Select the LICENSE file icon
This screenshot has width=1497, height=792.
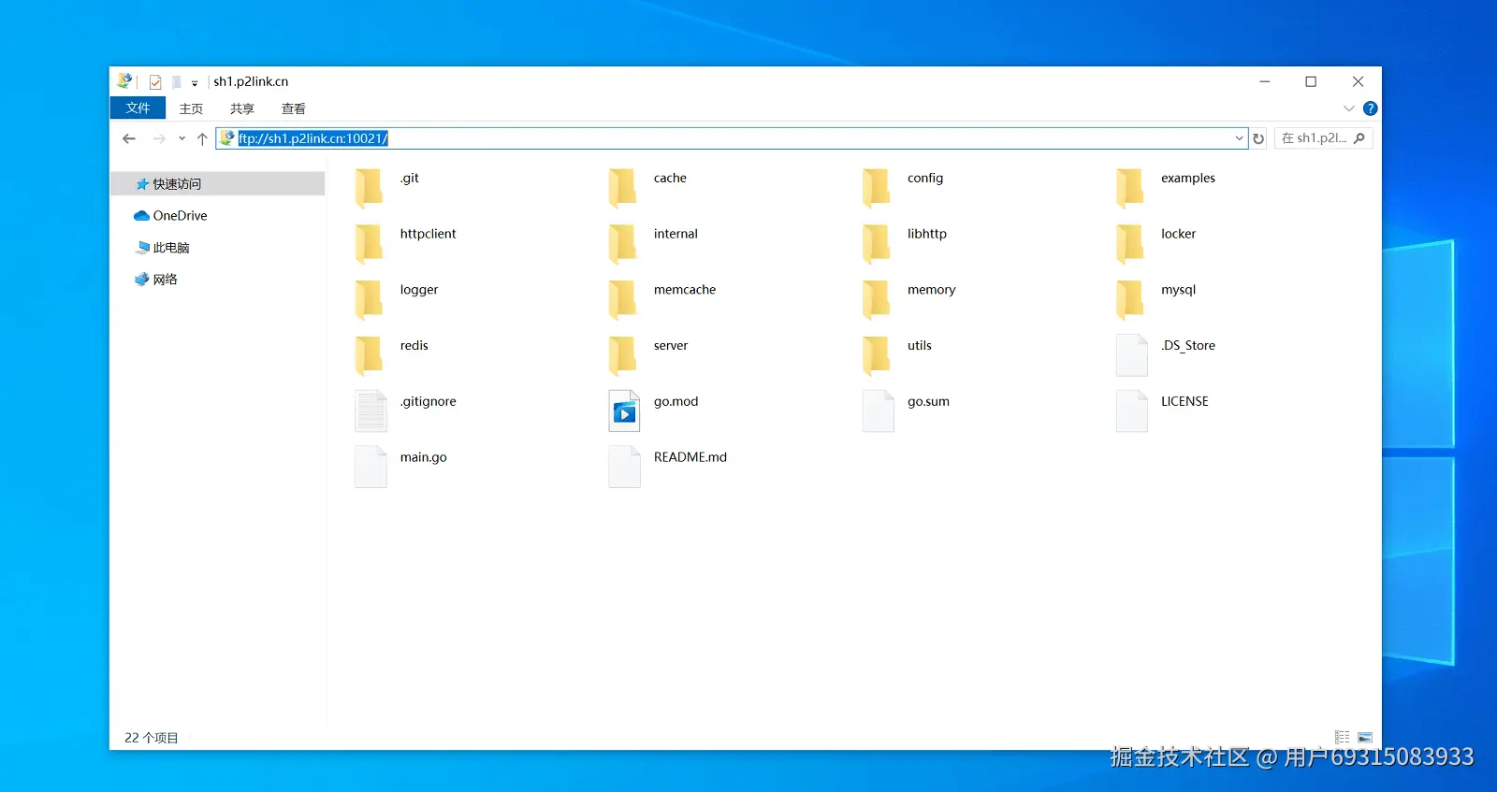pos(1131,411)
